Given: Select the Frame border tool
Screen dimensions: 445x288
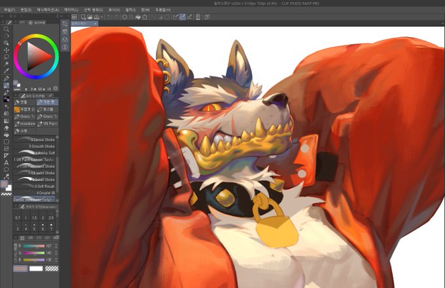Looking at the screenshot, I should (7, 149).
